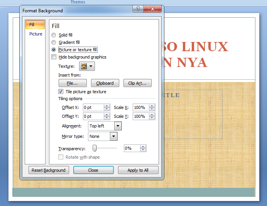The image size is (267, 206).
Task: Increase Scale Y with up arrow
Action: [152, 115]
